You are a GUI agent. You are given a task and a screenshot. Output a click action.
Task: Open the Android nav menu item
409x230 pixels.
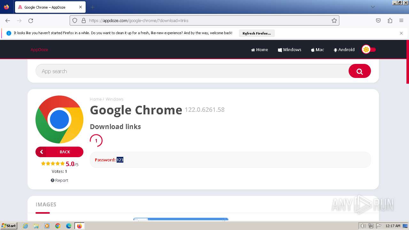pos(344,50)
